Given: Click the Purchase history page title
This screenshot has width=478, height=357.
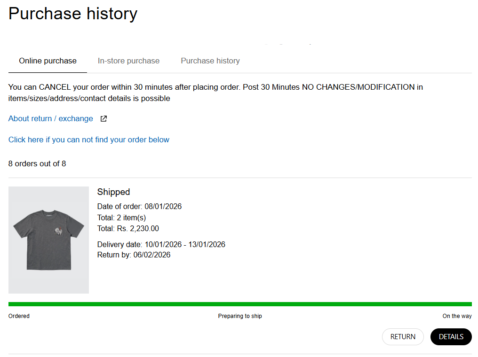Looking at the screenshot, I should 73,14.
